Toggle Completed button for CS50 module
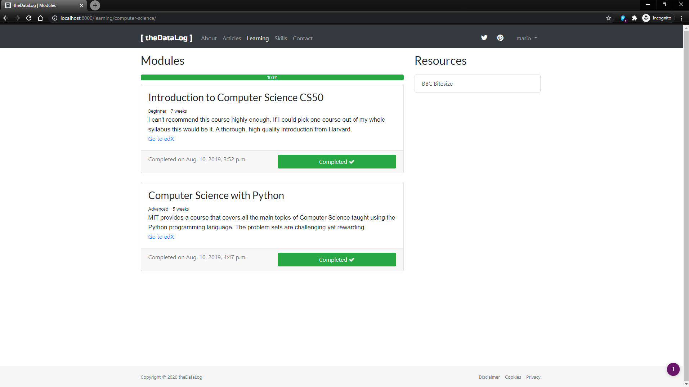The width and height of the screenshot is (689, 387). coord(337,162)
